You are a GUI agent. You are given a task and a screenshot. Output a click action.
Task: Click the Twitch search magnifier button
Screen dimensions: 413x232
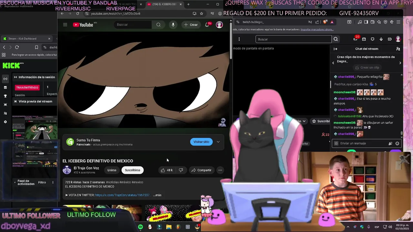[336, 39]
